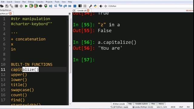Click LSP Python: ready status

119,107
